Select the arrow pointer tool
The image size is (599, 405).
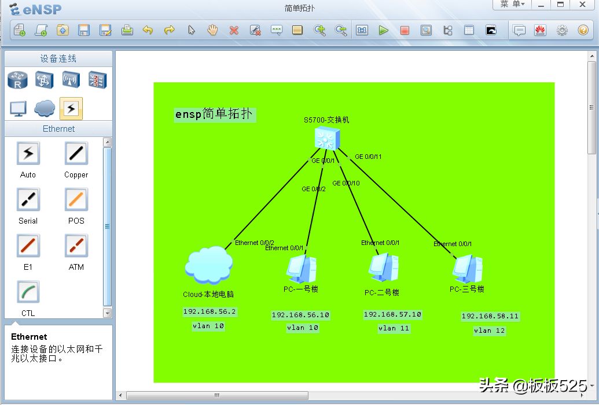tap(192, 30)
